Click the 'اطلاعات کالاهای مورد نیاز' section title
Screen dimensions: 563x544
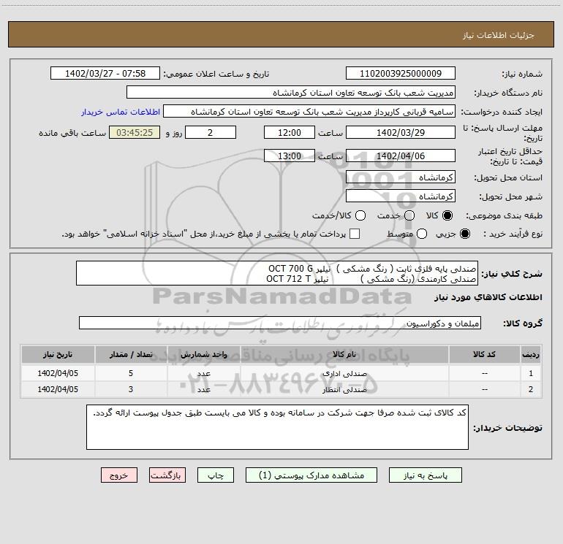pos(488,297)
